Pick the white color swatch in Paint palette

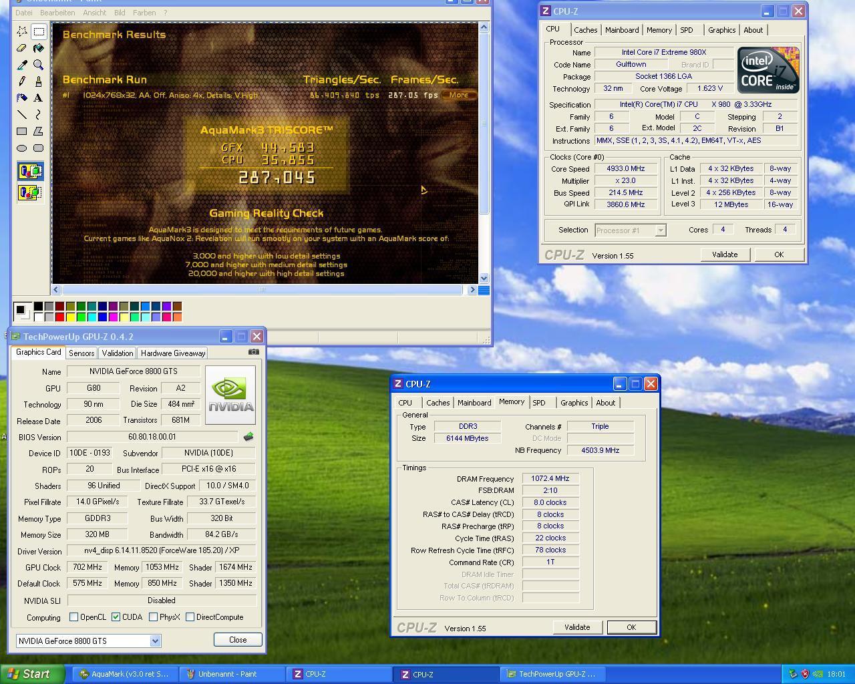[x=38, y=317]
